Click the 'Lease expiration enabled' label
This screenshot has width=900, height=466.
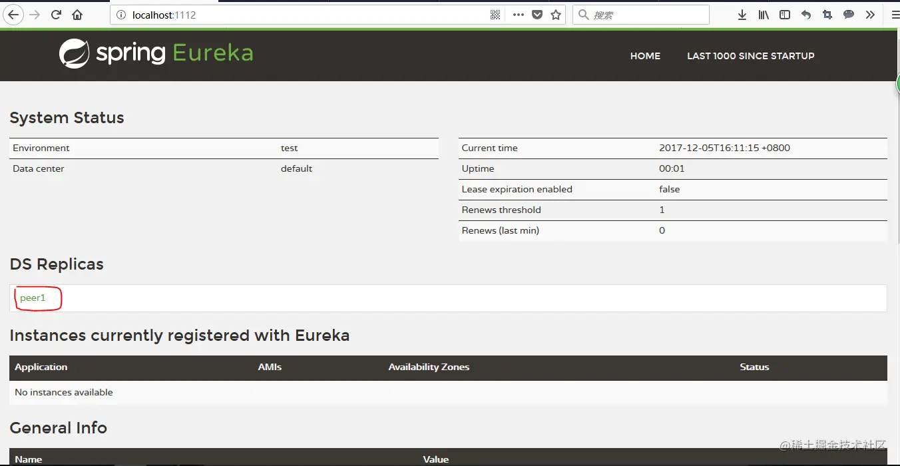pos(517,189)
